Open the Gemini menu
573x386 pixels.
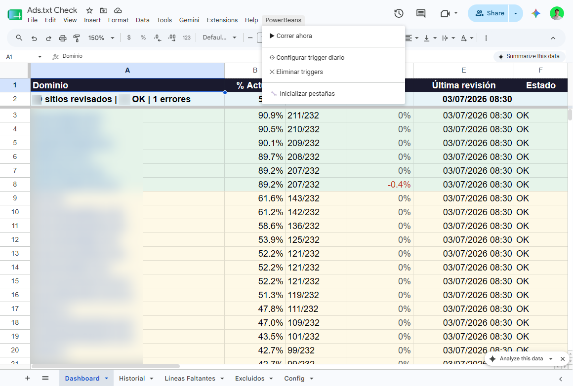point(189,20)
